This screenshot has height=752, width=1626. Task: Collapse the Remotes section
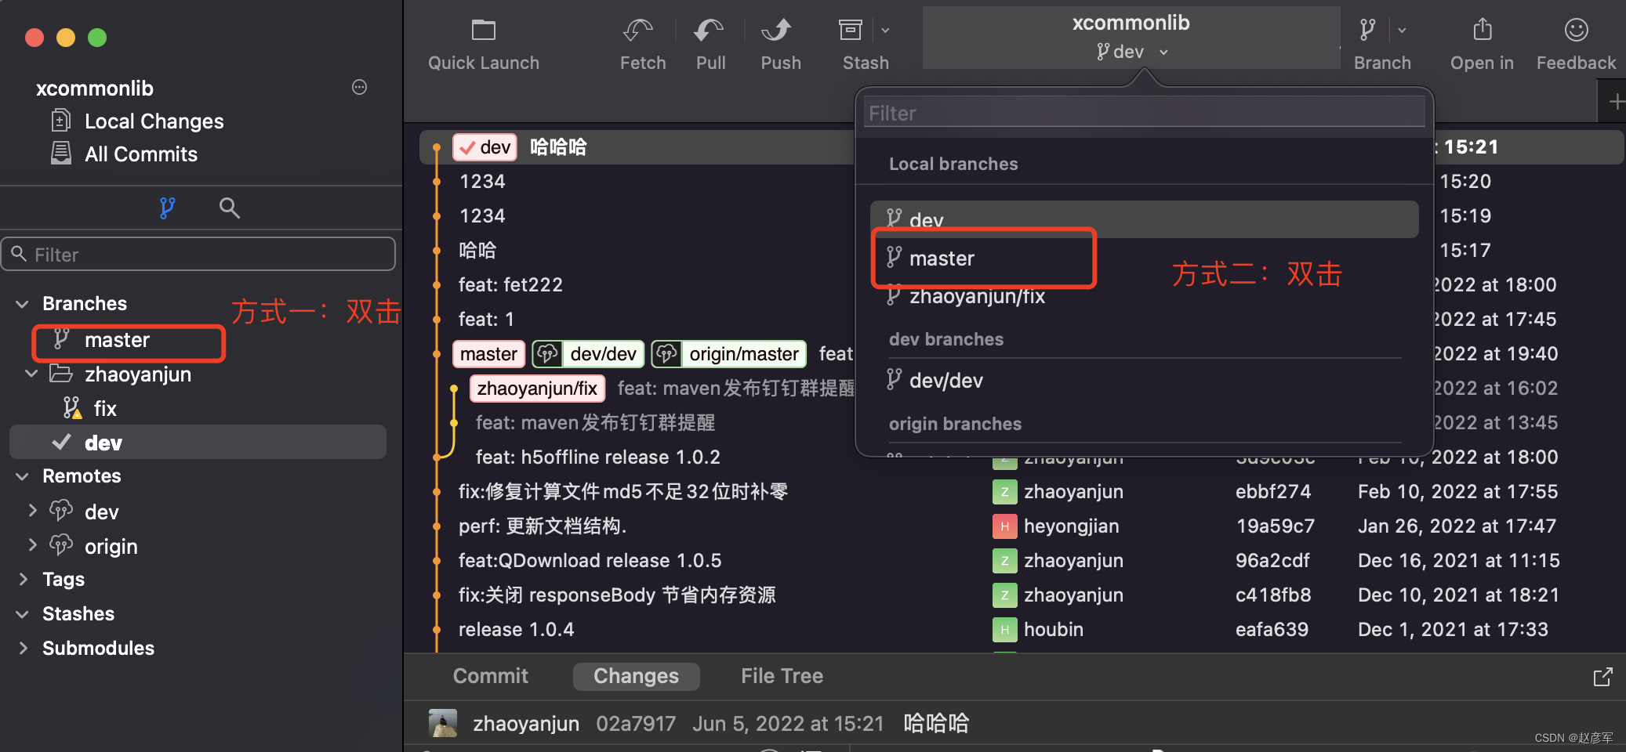(x=23, y=476)
